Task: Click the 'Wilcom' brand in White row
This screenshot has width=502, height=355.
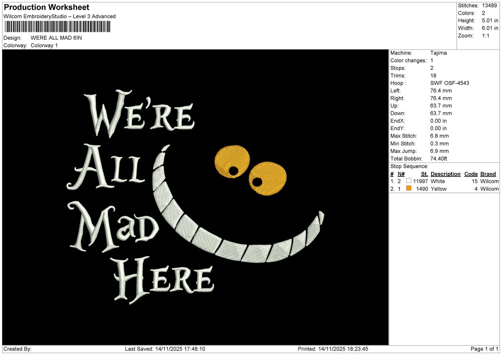Action: [489, 181]
